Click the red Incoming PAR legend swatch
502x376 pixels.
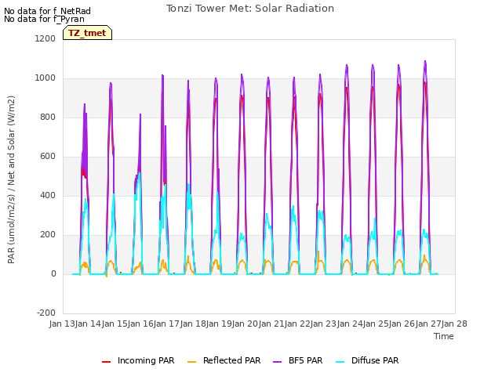pos(107,362)
